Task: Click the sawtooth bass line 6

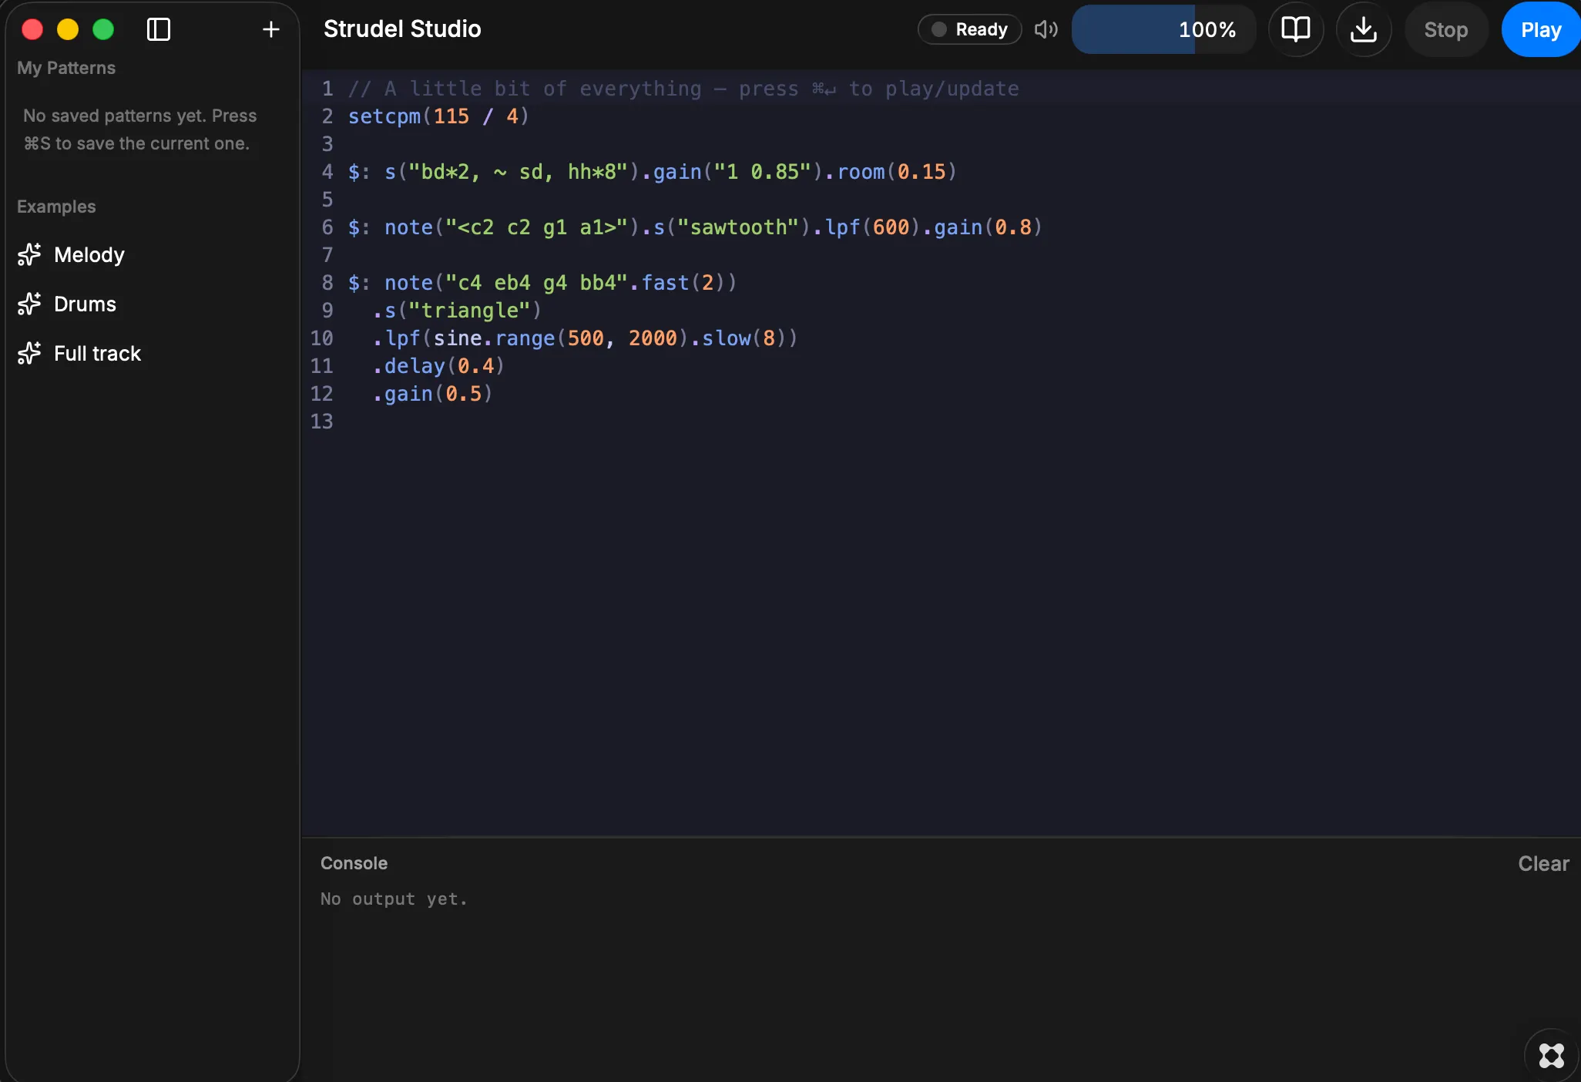Action: click(695, 227)
